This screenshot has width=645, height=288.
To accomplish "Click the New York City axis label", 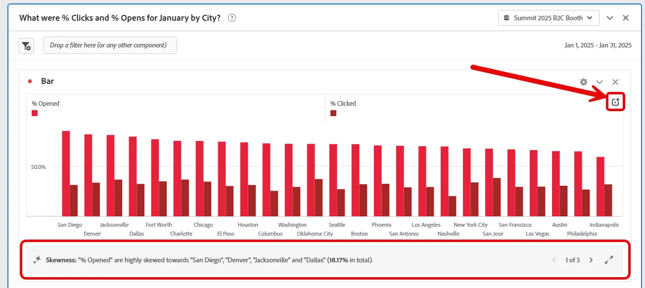I will 471,225.
